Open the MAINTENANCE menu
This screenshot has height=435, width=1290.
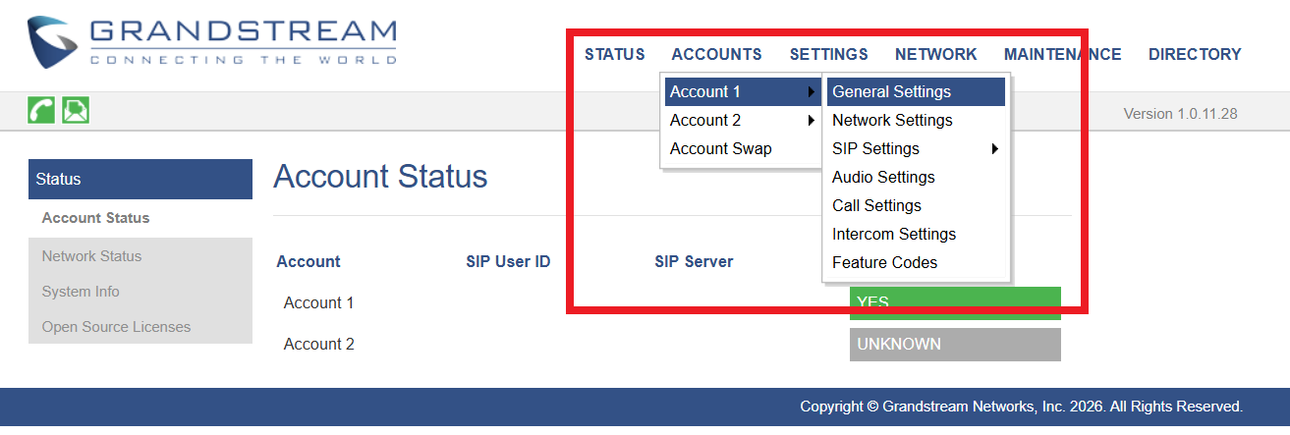(1063, 55)
